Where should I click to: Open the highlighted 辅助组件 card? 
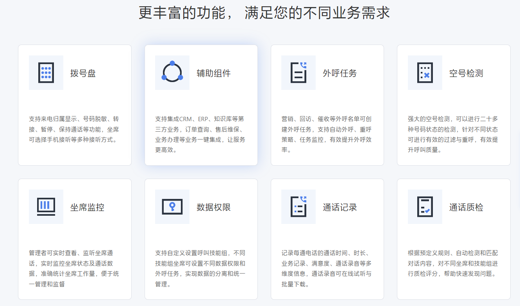click(x=201, y=105)
